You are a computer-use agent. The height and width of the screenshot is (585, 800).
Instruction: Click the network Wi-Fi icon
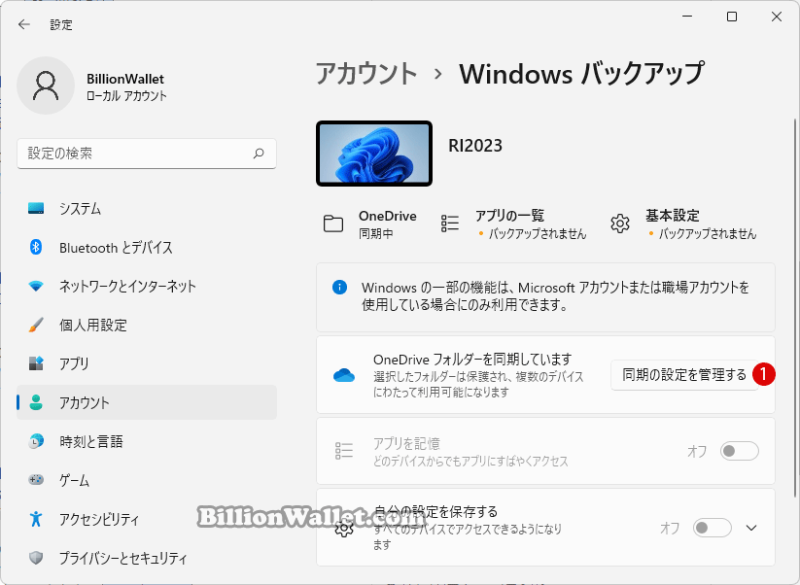[x=36, y=286]
